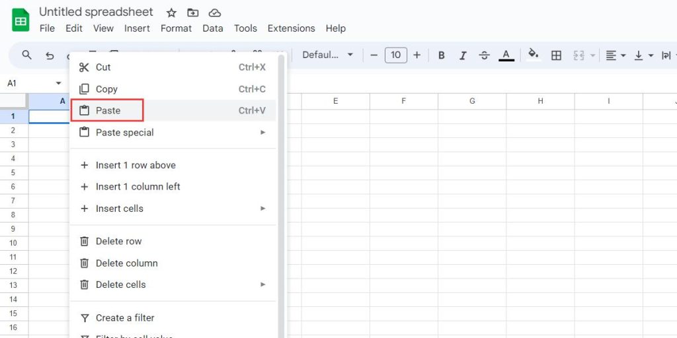
Task: Open the text color picker
Action: click(506, 55)
